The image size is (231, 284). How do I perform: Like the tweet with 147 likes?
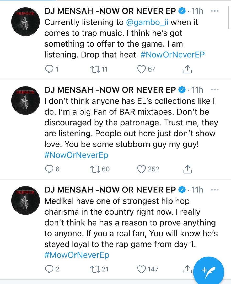[x=141, y=269]
